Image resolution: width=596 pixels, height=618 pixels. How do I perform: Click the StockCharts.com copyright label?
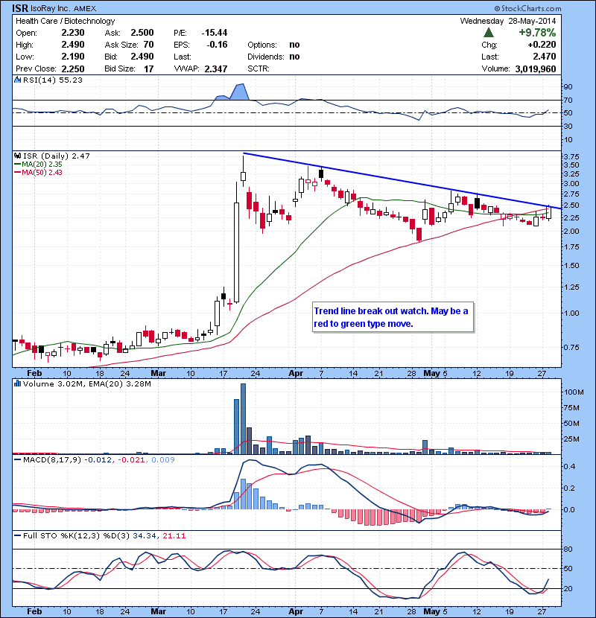527,8
